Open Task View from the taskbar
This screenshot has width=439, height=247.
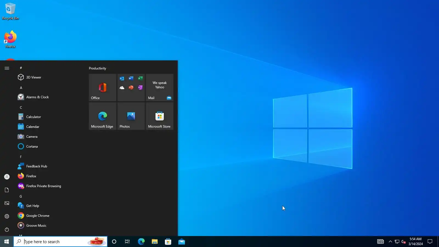point(127,242)
